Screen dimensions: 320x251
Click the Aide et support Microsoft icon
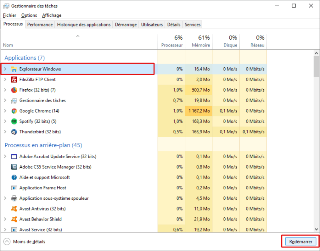pos(14,177)
